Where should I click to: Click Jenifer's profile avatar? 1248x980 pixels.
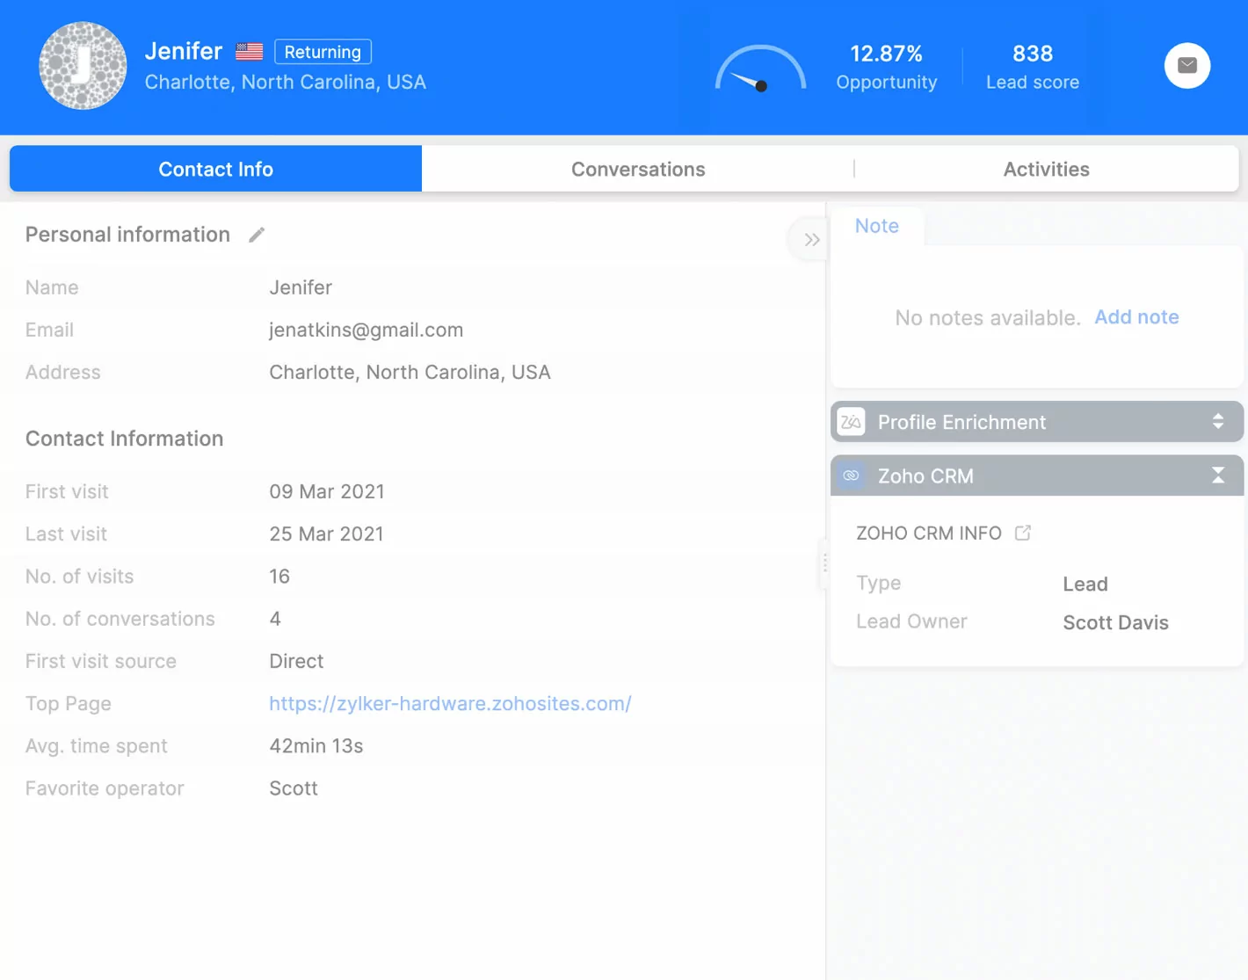(82, 66)
